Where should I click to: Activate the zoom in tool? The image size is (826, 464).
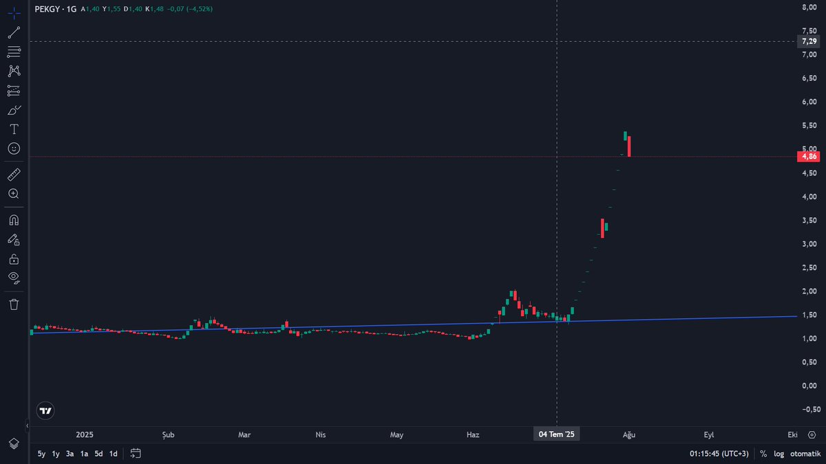tap(14, 194)
